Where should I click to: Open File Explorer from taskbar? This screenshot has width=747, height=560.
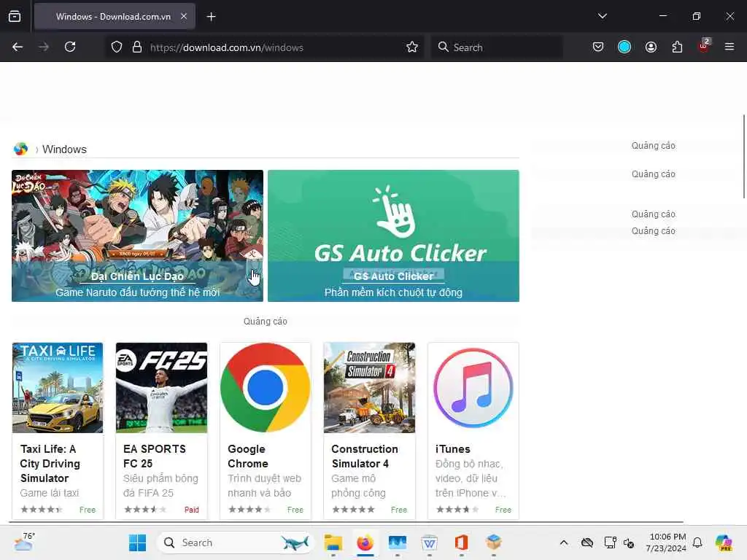pos(333,542)
